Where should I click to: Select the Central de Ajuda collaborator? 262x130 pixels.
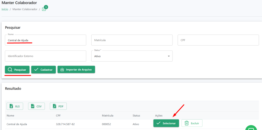tap(166, 123)
